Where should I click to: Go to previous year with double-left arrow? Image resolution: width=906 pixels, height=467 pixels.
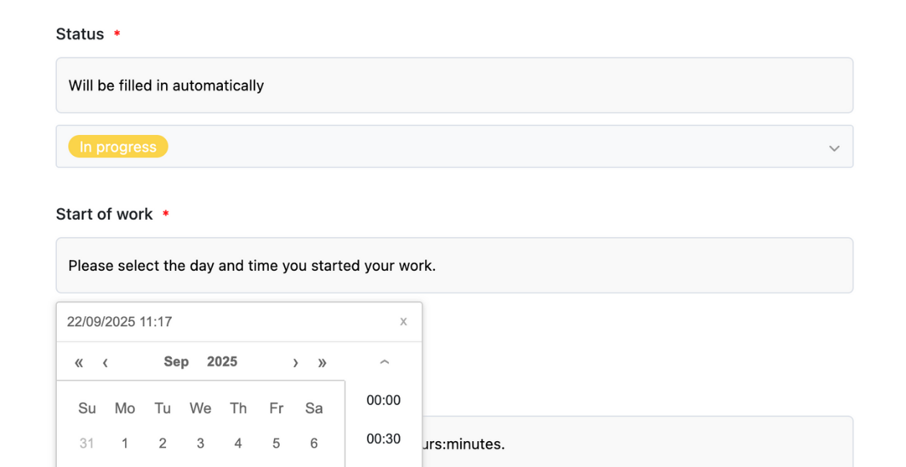(79, 362)
